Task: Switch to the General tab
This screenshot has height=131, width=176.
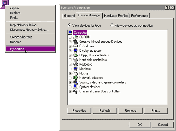Action: (69, 16)
